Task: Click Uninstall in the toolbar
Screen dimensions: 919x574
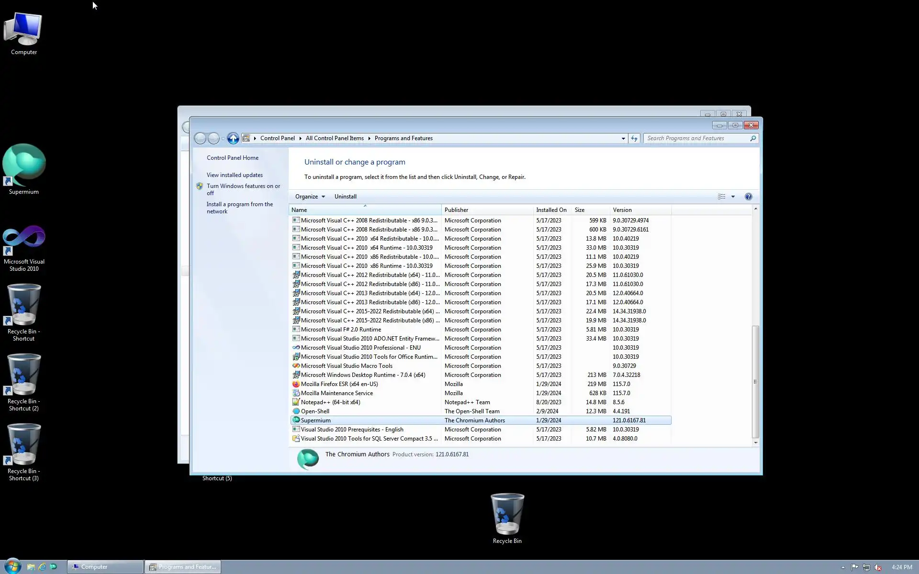Action: point(345,197)
